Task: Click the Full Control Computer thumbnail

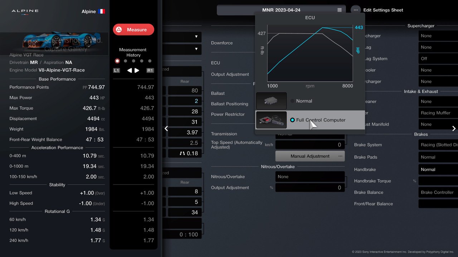Action: tap(271, 120)
